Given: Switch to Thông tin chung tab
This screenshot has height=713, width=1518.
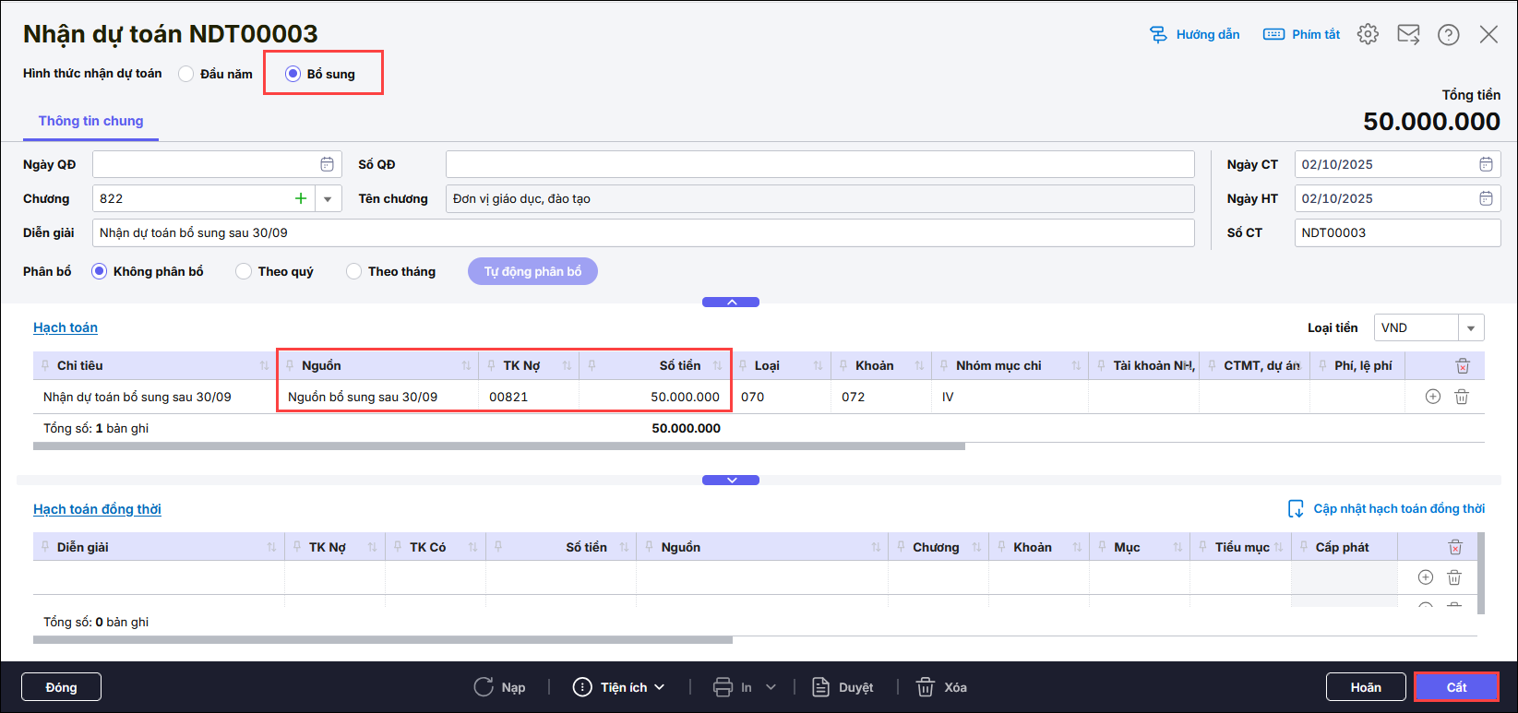Looking at the screenshot, I should coord(90,121).
